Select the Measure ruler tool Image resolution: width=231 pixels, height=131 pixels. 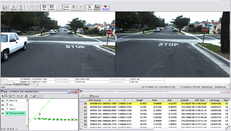click(66, 7)
